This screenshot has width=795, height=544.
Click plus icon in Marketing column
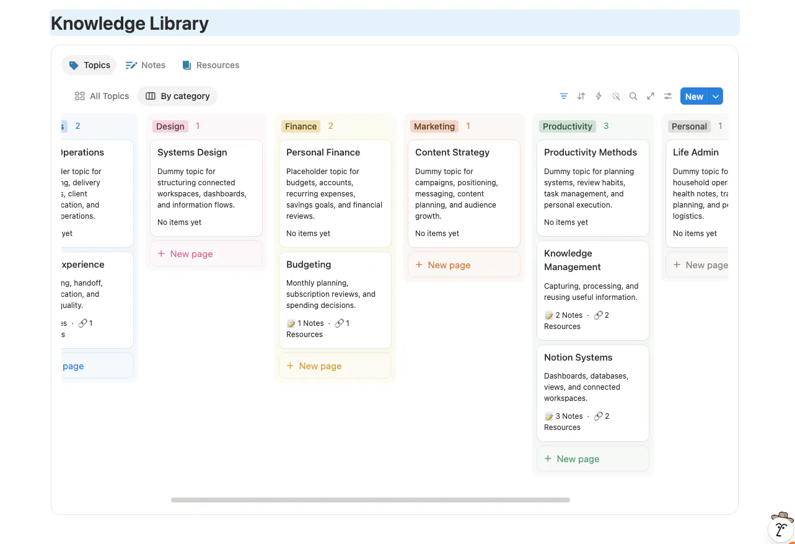(x=419, y=265)
